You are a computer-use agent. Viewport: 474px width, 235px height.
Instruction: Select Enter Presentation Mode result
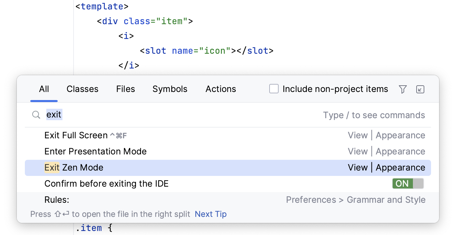click(x=95, y=151)
